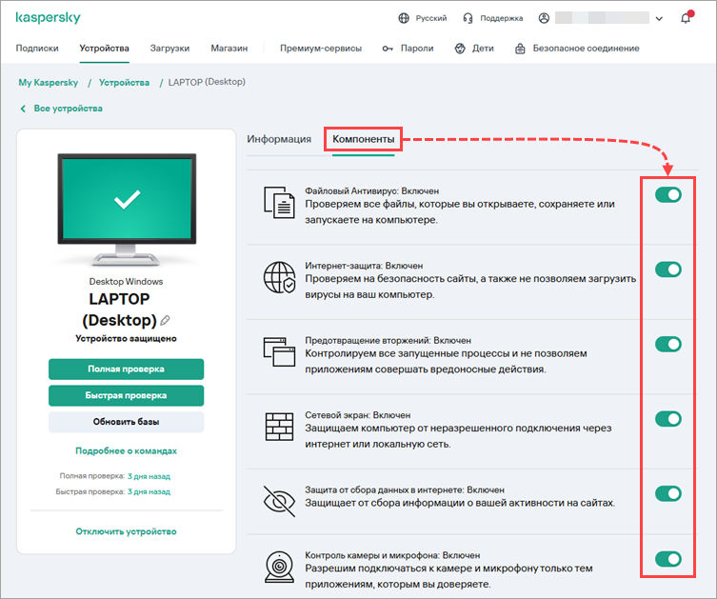Screen dimensions: 717x599
Task: Start Полная проверка scan
Action: tap(127, 369)
